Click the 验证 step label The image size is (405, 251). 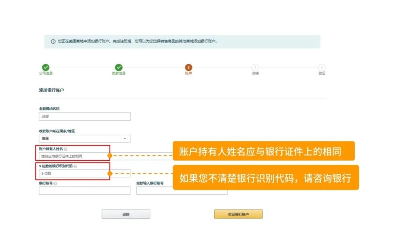tap(322, 74)
